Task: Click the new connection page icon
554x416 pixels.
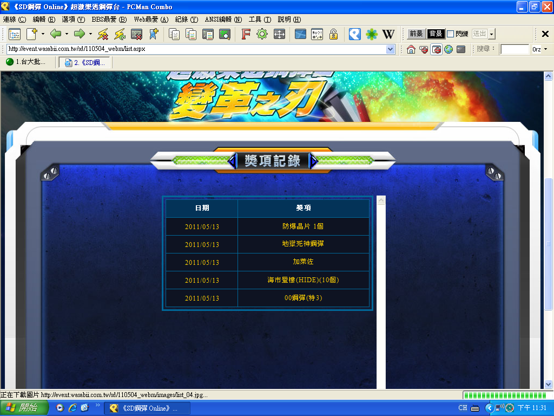Action: pos(31,34)
